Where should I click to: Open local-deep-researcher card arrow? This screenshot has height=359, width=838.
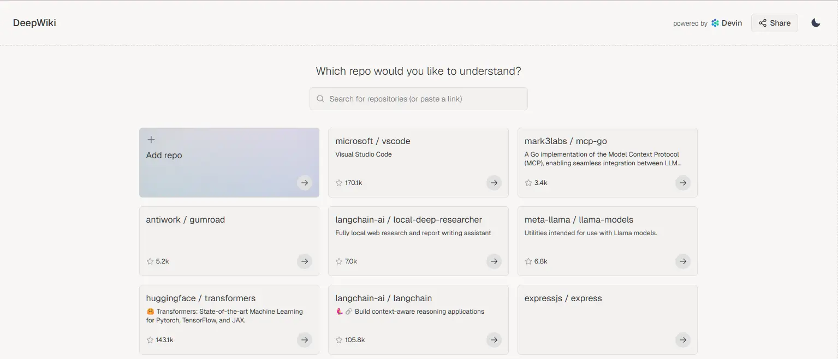494,261
